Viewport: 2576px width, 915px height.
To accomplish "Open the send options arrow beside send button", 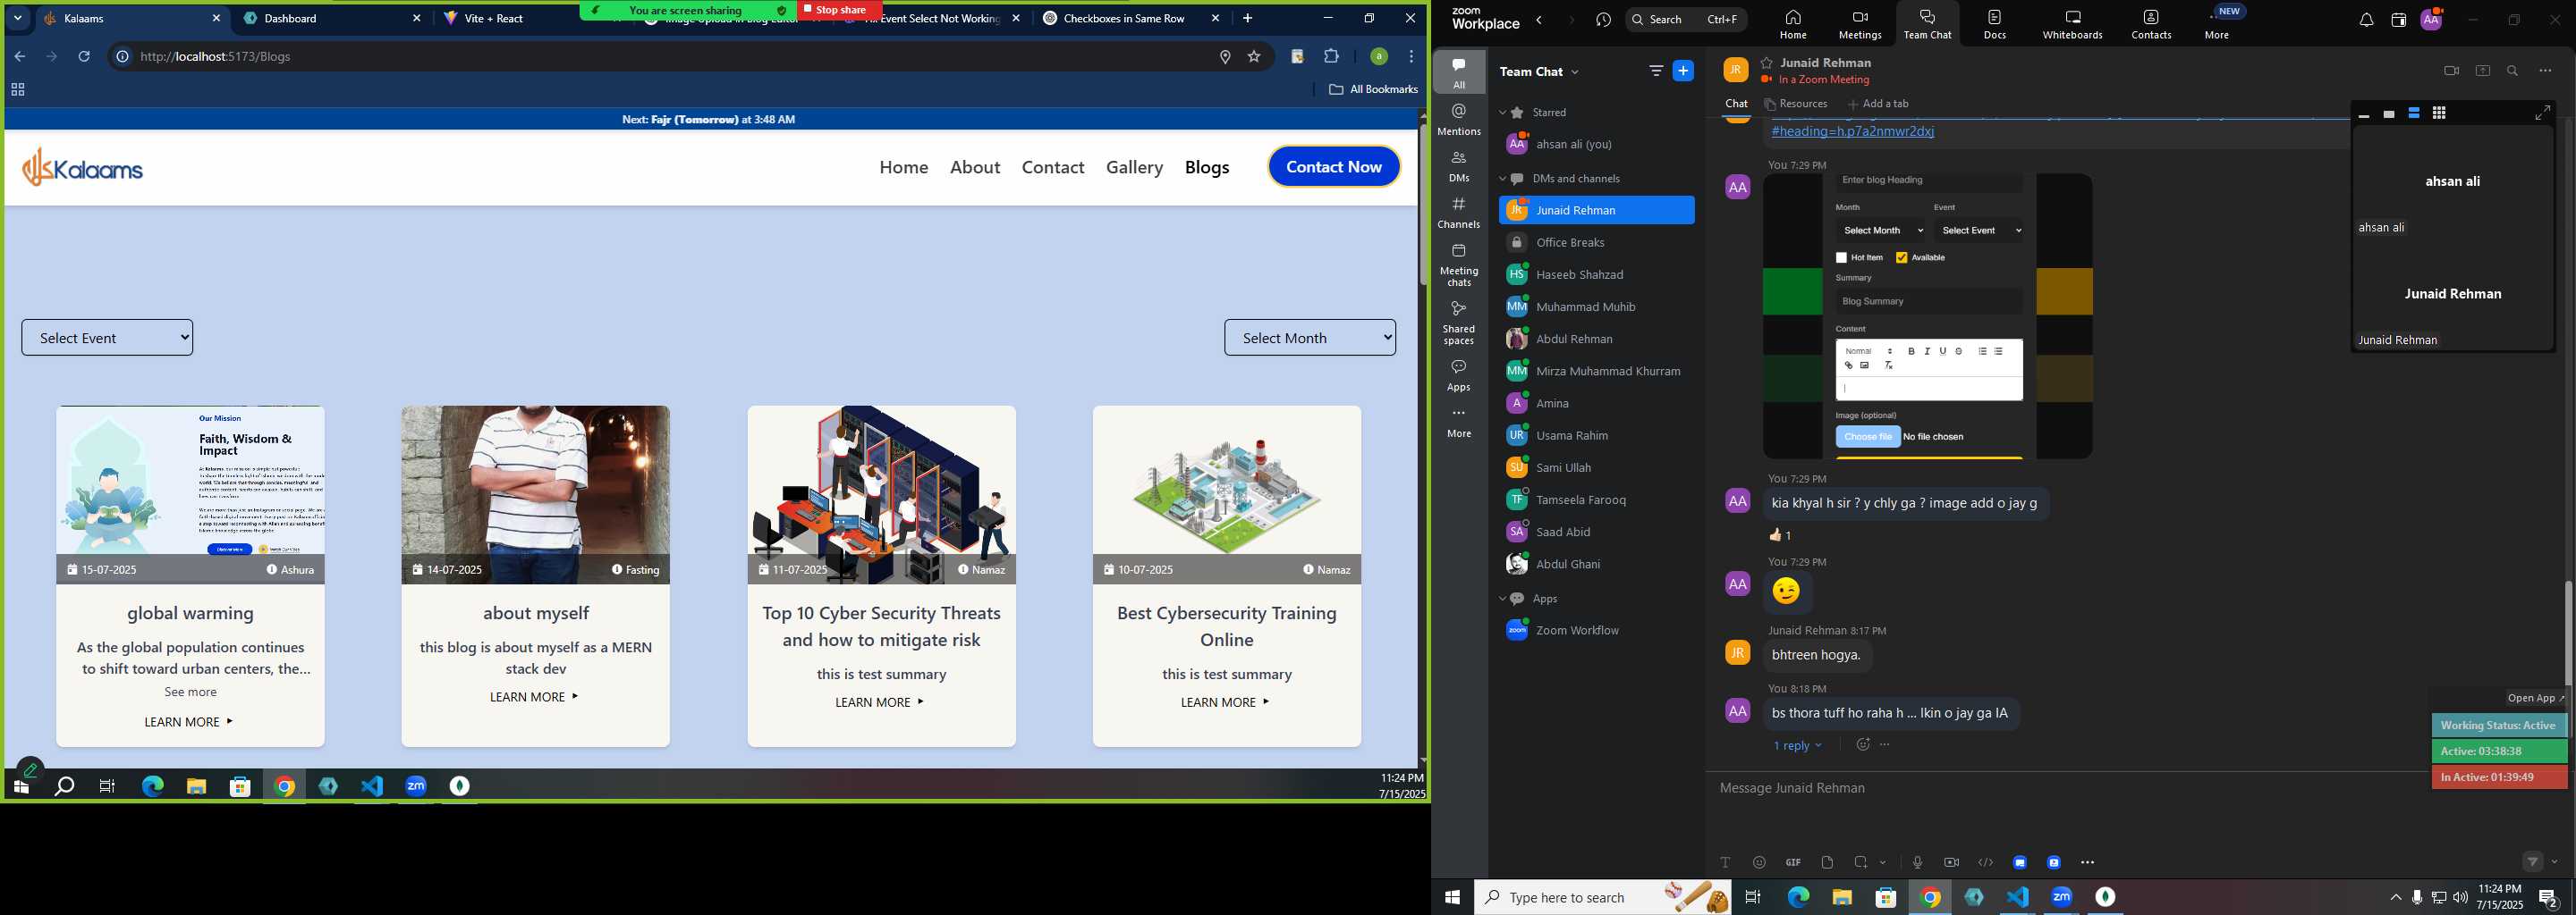I will coord(2555,862).
